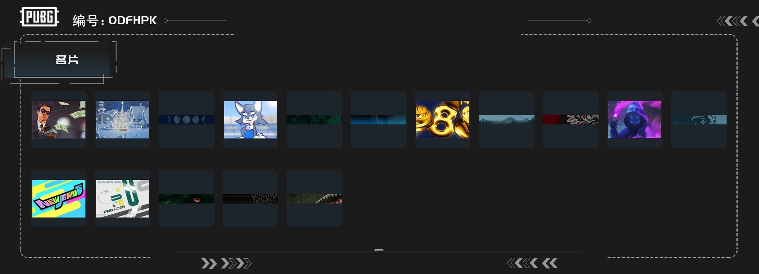The image size is (759, 274).
Task: Choose the snowy Christmas village nameplate
Action: tap(123, 119)
